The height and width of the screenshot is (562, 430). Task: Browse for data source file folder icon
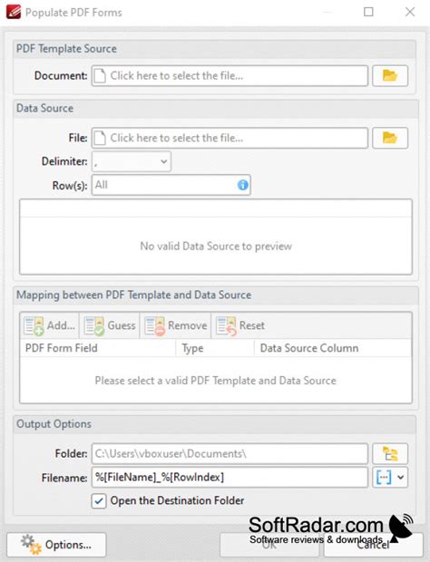[x=390, y=138]
